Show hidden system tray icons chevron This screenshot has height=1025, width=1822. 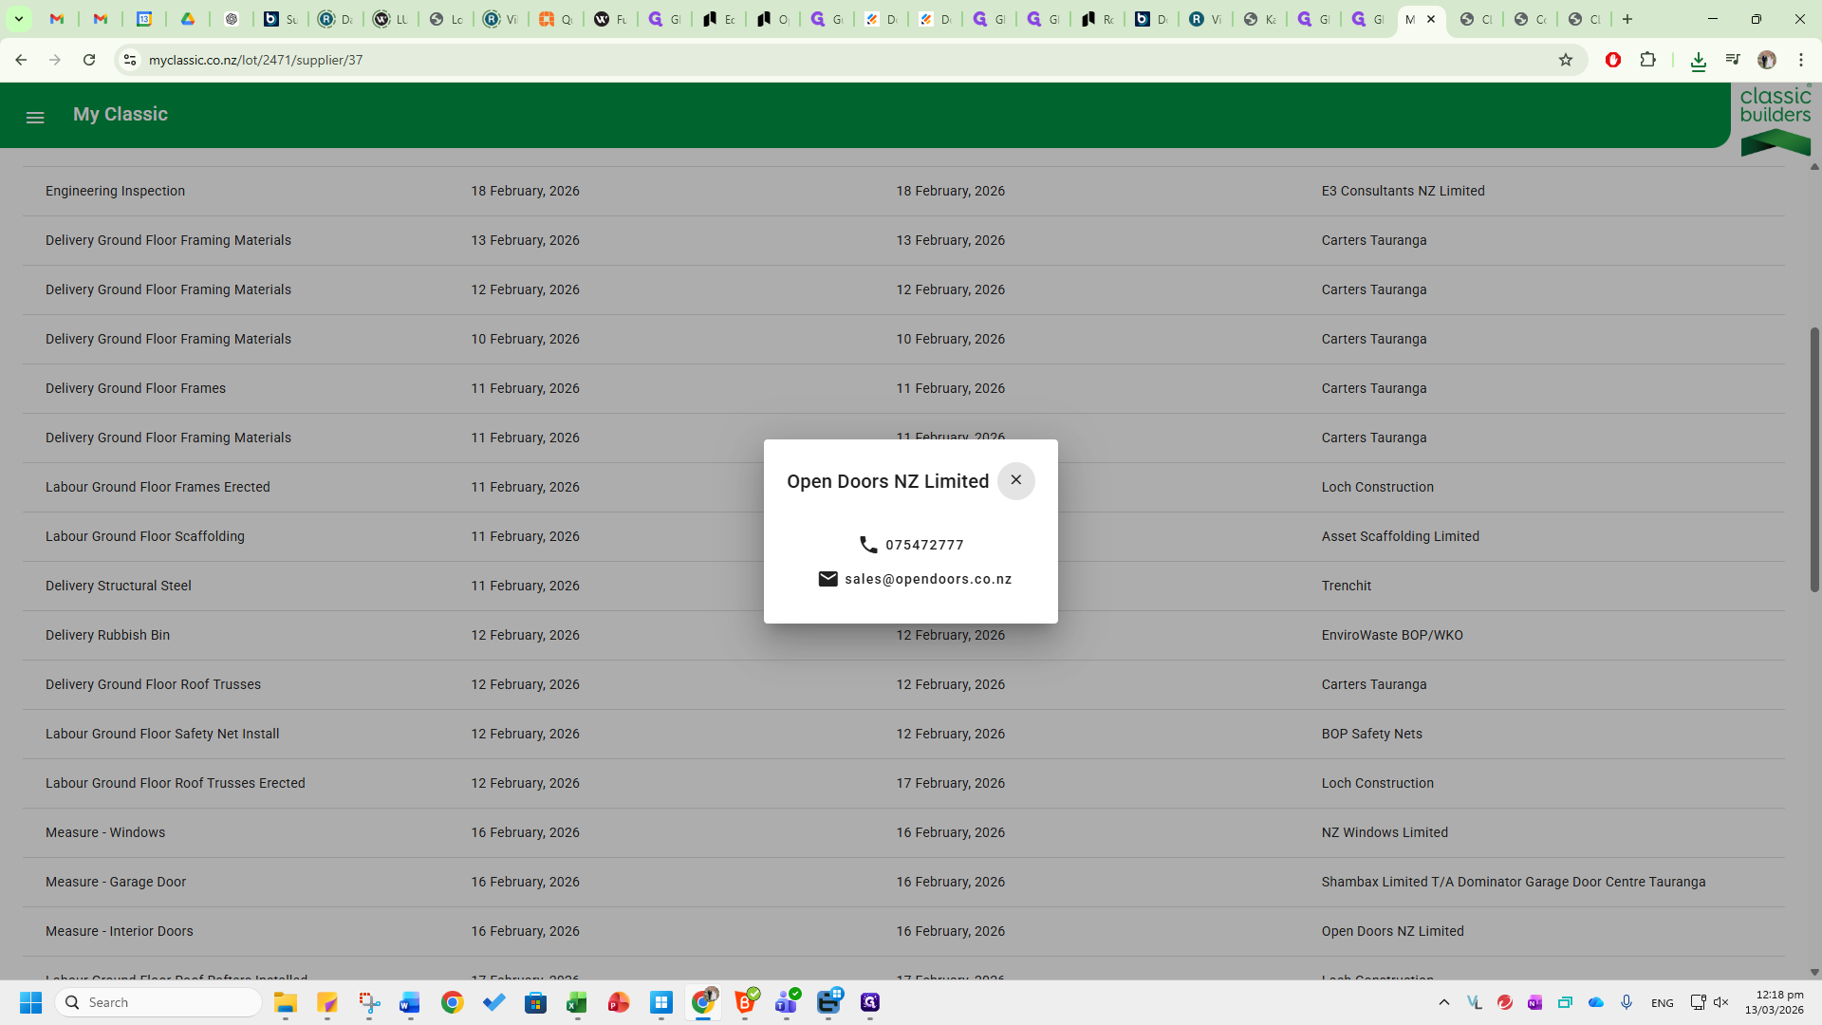[x=1443, y=1002]
